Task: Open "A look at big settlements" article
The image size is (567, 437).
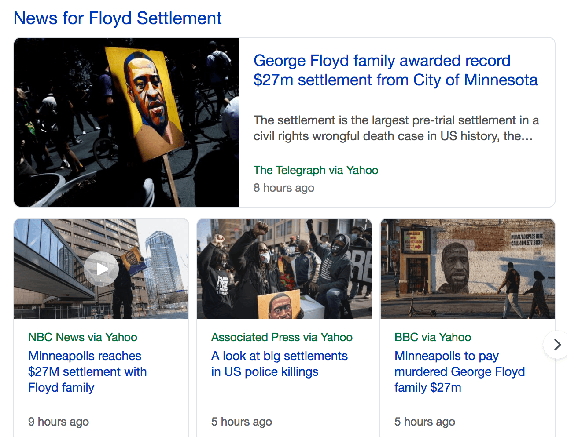Action: coord(279,364)
